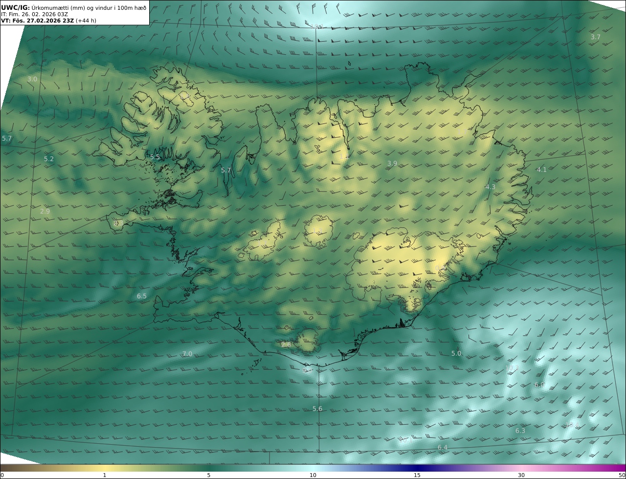This screenshot has height=479, width=626.
Task: Click the colour scale label 30
Action: click(x=521, y=475)
